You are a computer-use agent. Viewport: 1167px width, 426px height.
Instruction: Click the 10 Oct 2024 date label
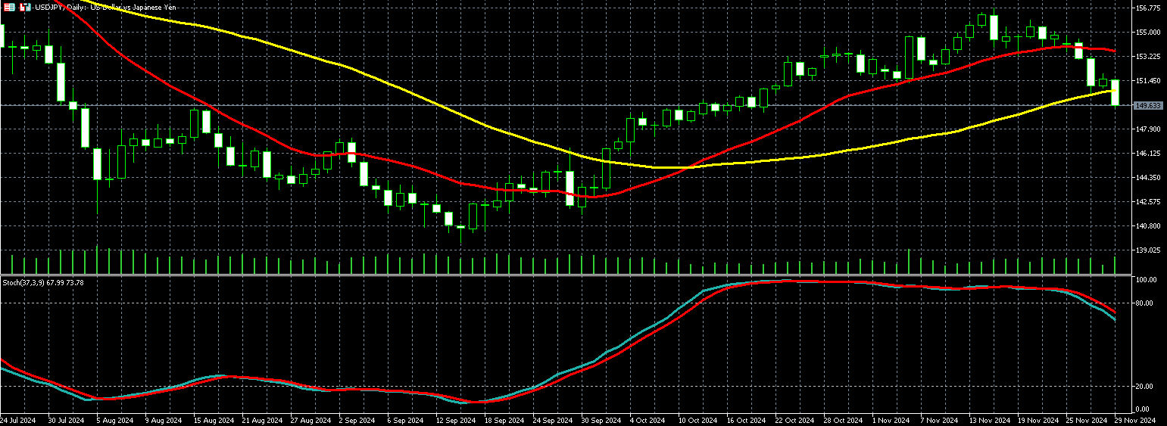[697, 420]
